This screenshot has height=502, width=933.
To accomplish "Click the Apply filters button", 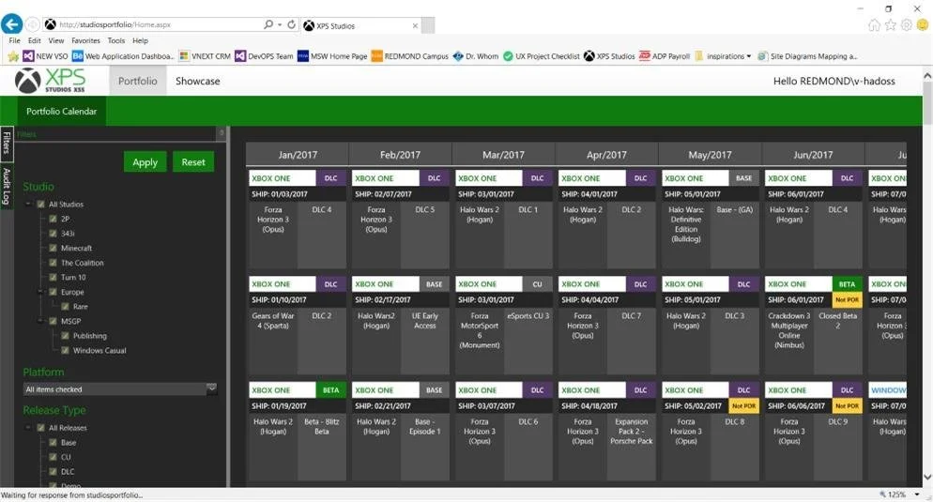I will pyautogui.click(x=145, y=161).
